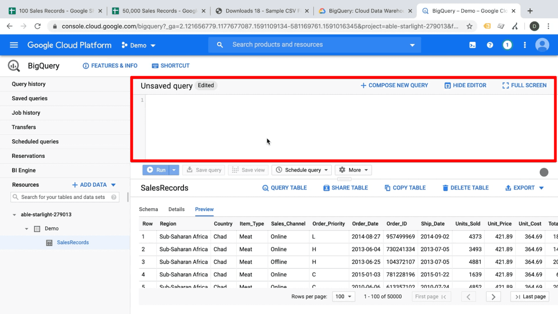This screenshot has height=314, width=558.
Task: Open the Google Cloud help menu
Action: point(490,45)
